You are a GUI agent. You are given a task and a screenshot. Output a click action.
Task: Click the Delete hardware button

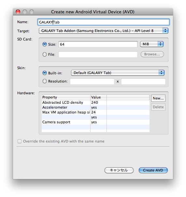158,107
